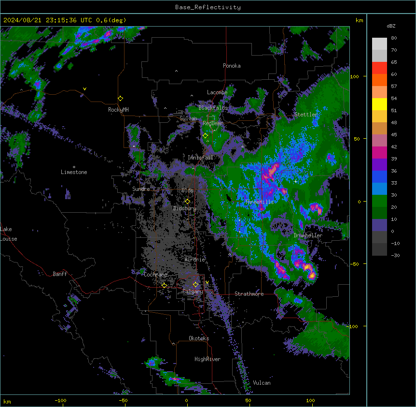Viewport: 416px width, 407px height.
Task: Click the 80 value in dBZ legend
Action: tap(394, 38)
